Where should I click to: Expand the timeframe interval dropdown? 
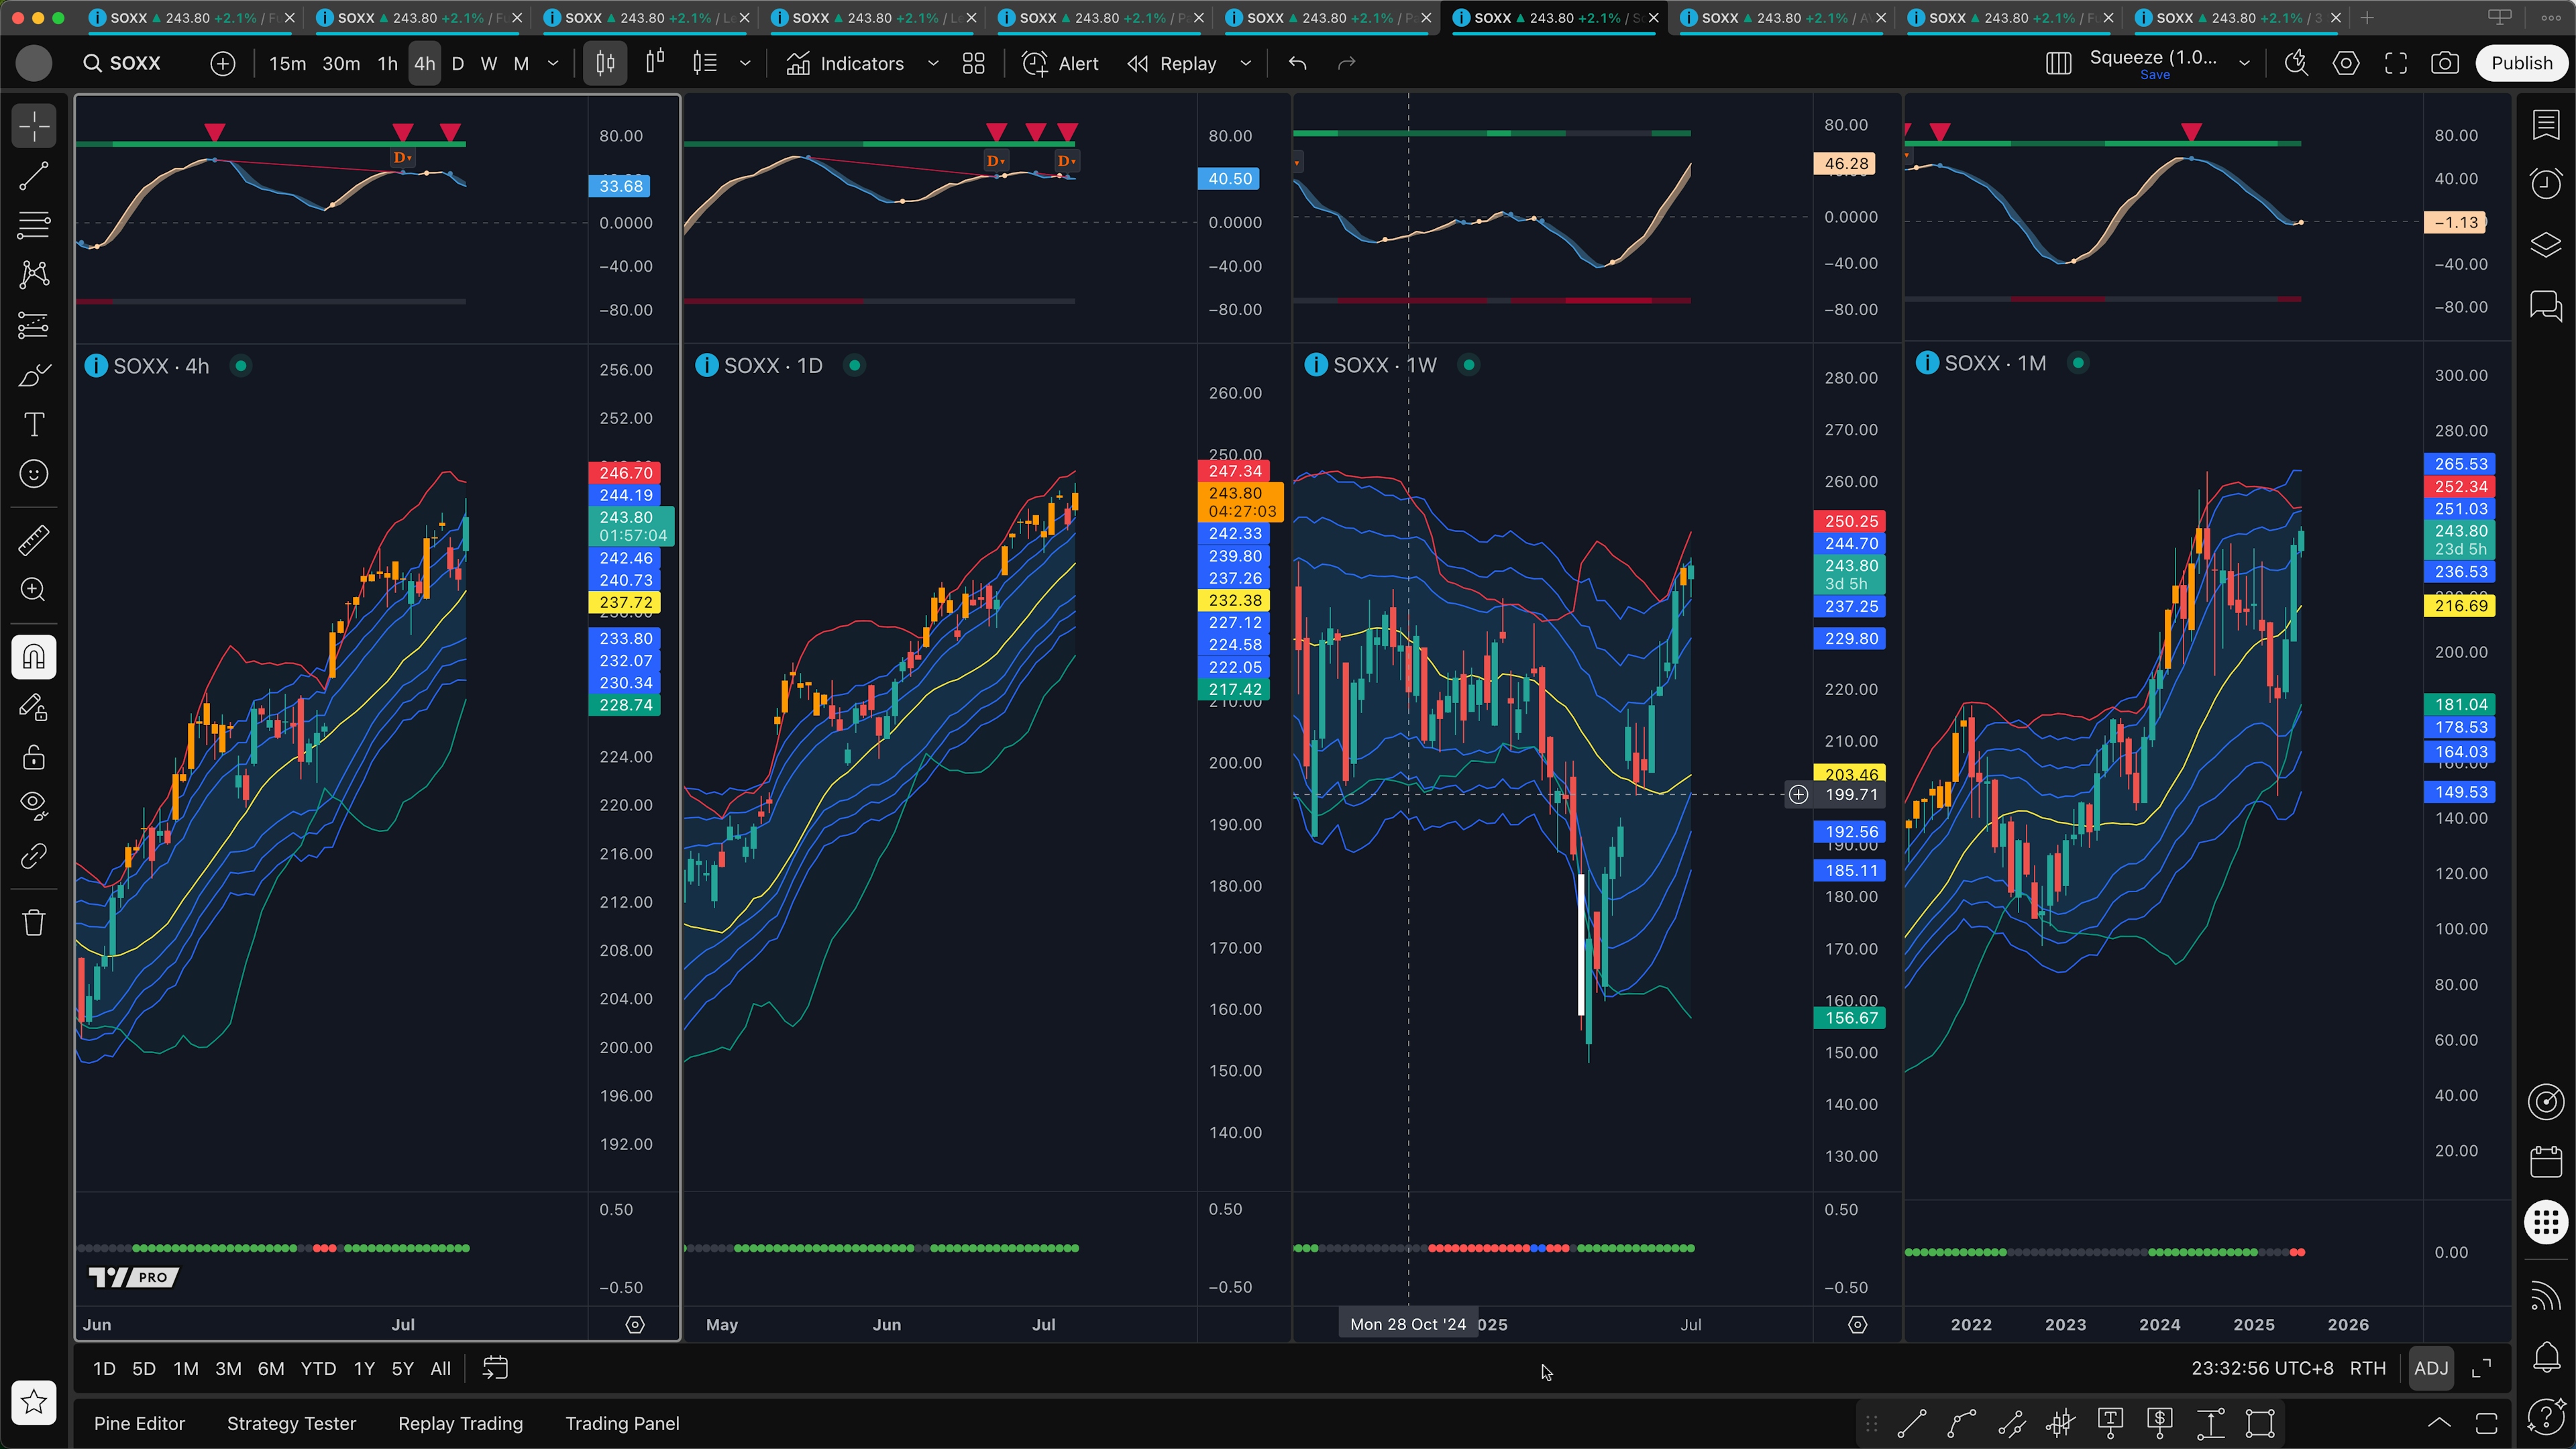tap(553, 63)
